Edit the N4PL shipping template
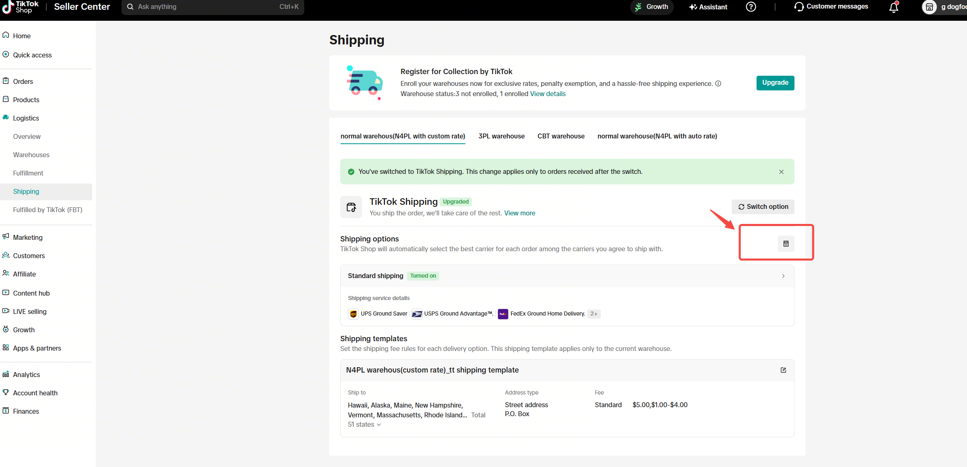Image resolution: width=967 pixels, height=467 pixels. click(783, 370)
